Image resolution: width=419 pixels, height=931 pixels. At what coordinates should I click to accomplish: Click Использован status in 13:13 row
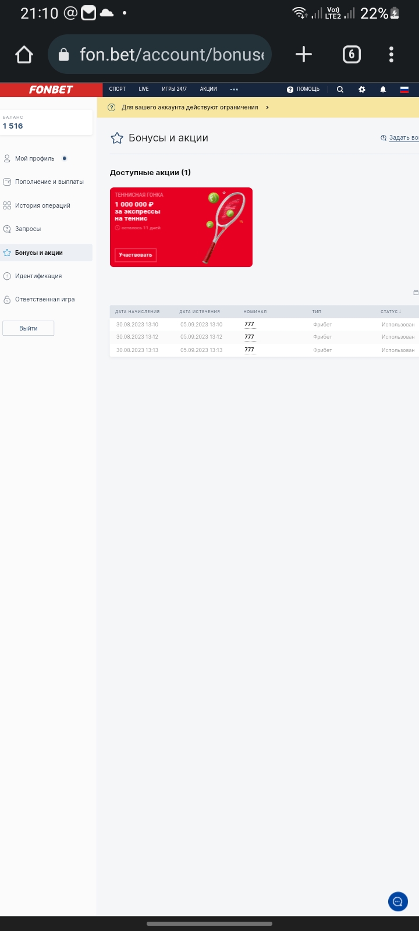398,350
